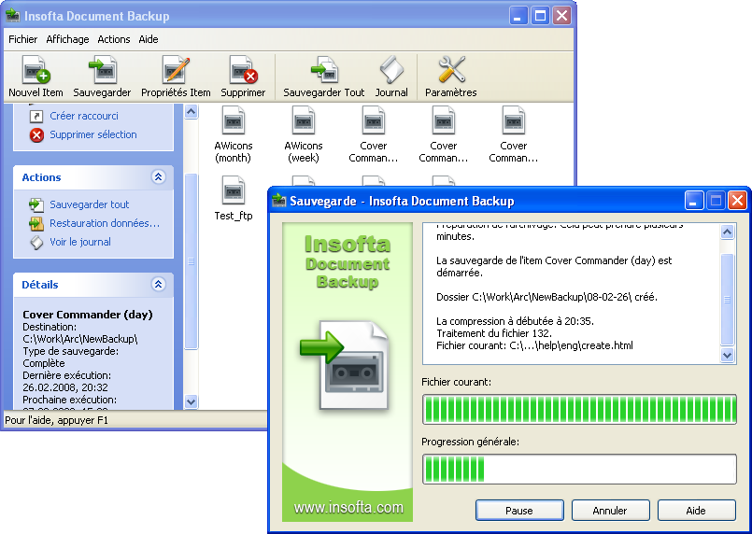
Task: Click the Restauration données sidebar icon
Action: point(36,223)
